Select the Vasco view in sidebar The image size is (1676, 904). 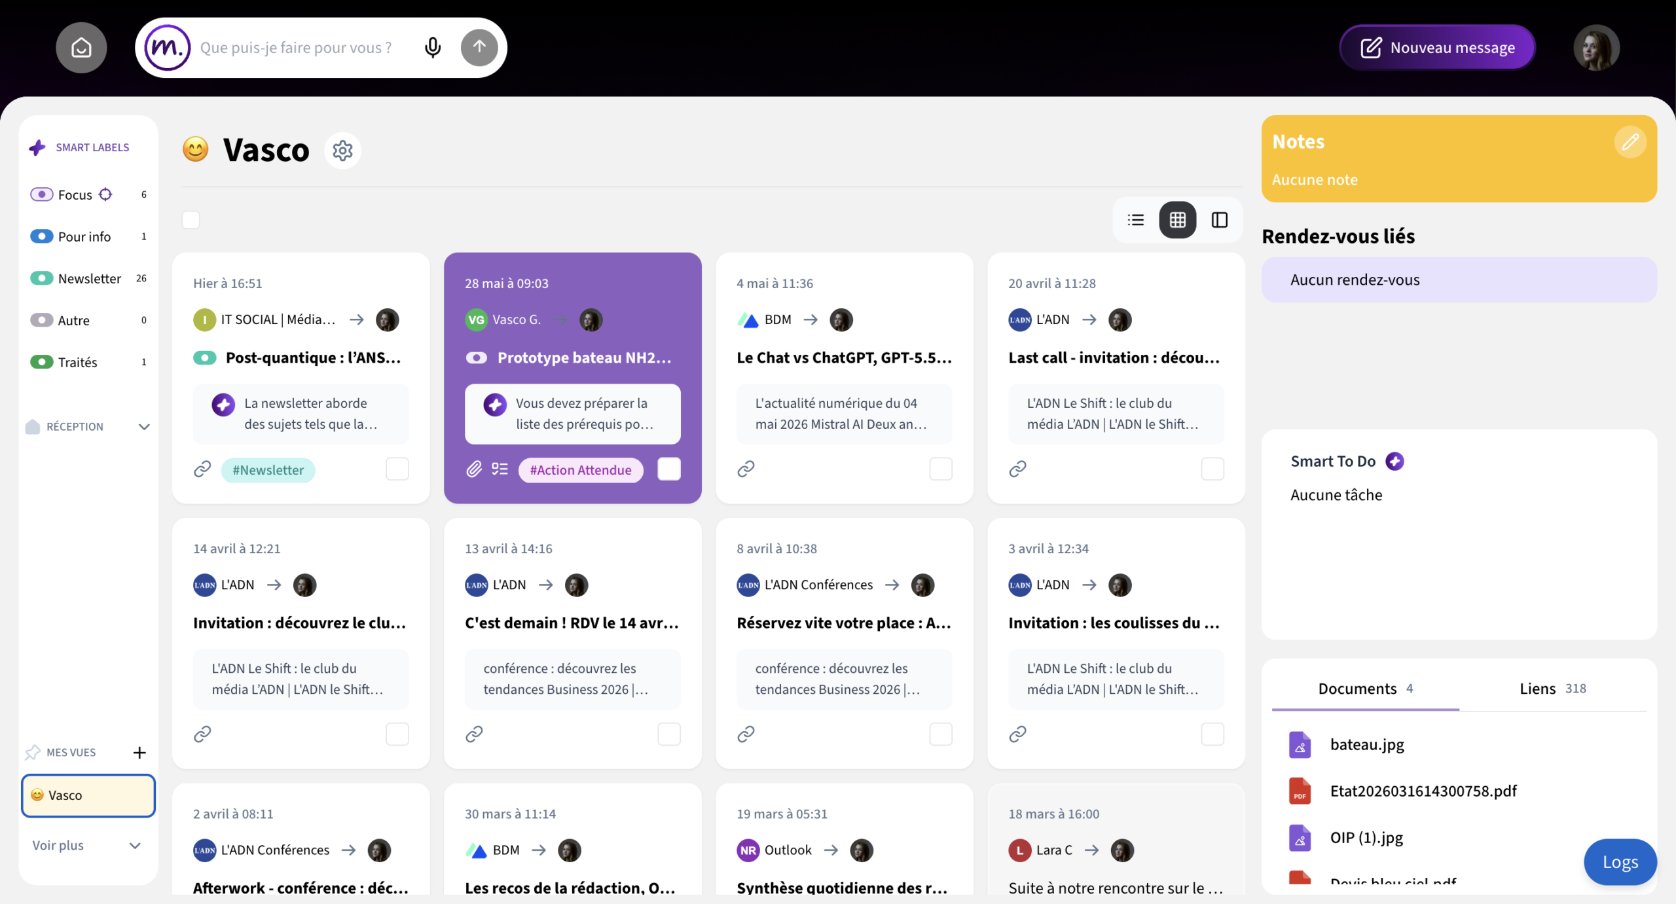[x=88, y=795]
